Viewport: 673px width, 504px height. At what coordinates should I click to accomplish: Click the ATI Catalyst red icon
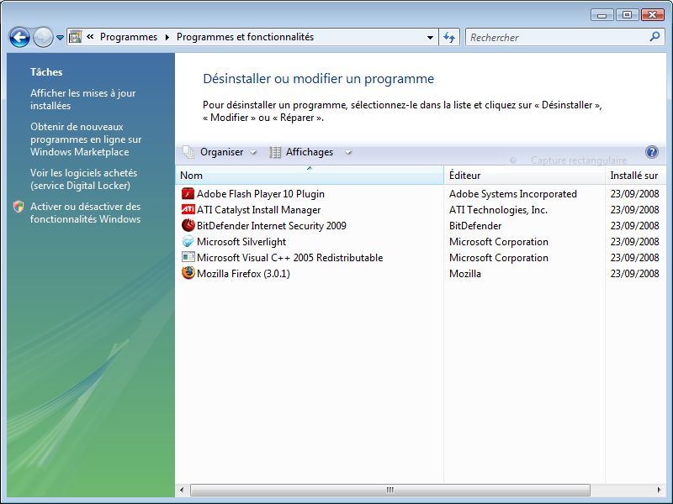[x=188, y=209]
